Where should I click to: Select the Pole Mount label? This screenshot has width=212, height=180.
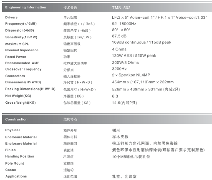(x=15, y=163)
